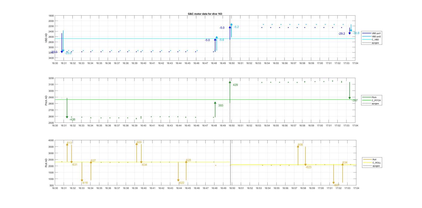Viewport: 422px width, 208px height.
Task: Select 'VBD pot1' legend entry
Action: tap(376, 33)
